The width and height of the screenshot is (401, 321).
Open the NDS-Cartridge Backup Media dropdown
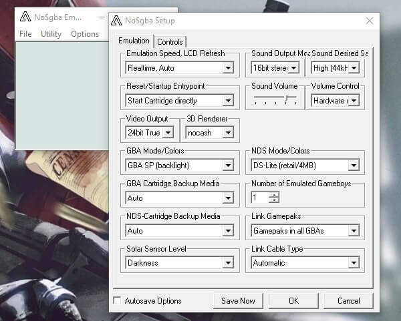click(180, 231)
